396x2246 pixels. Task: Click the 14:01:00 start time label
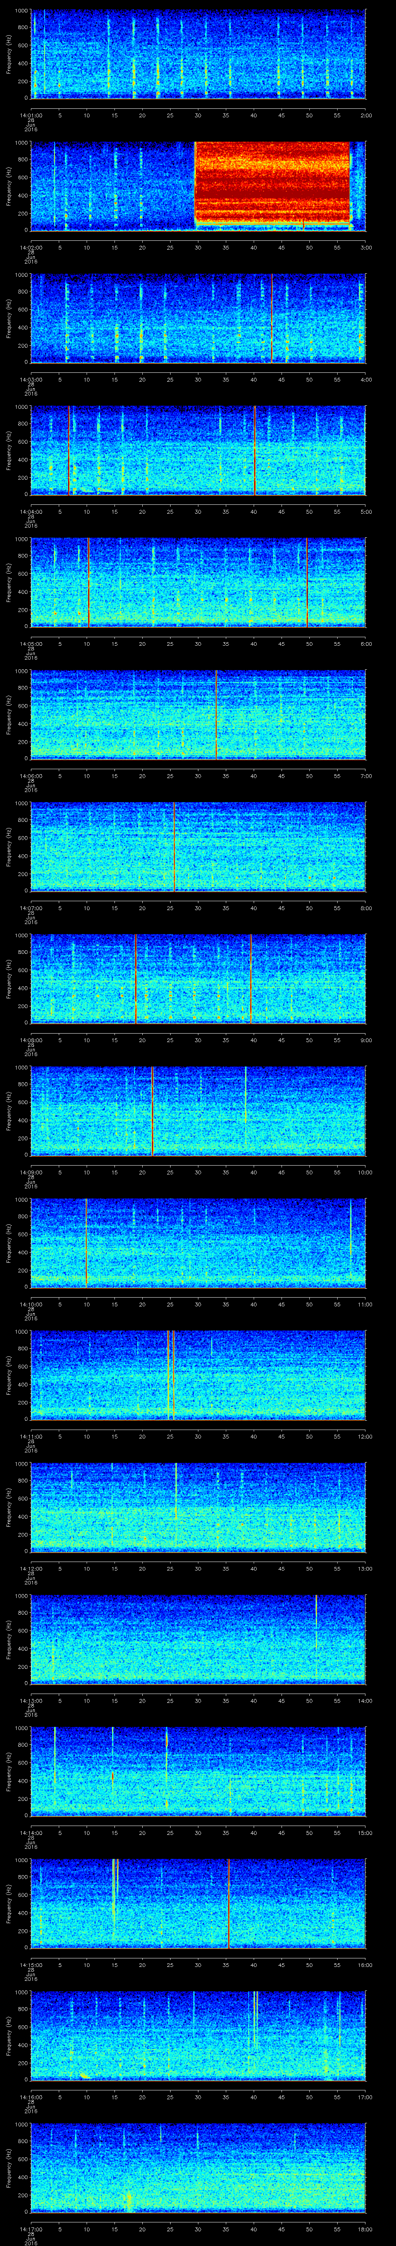pyautogui.click(x=31, y=115)
